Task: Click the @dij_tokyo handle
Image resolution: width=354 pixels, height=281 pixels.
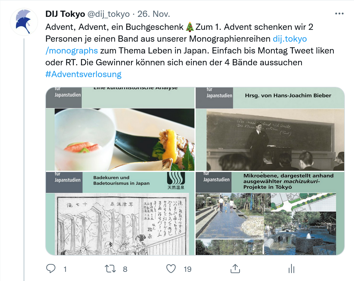Action: [x=109, y=14]
